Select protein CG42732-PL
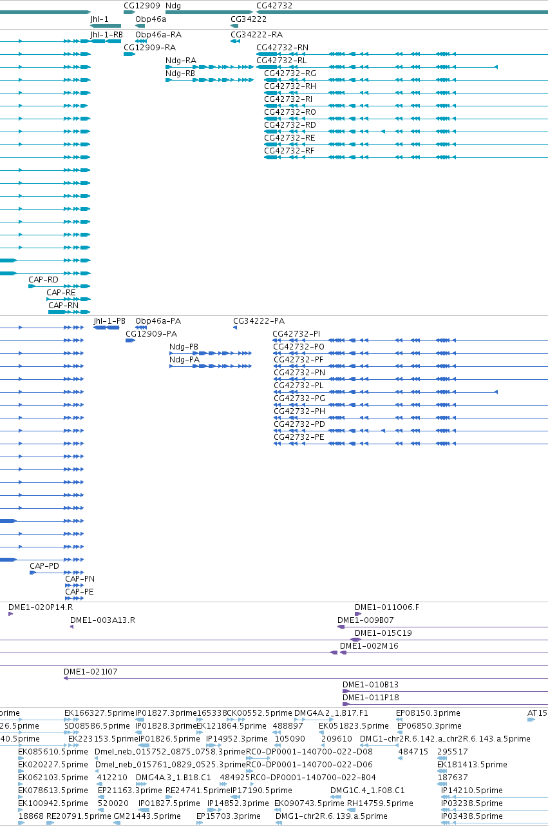The height and width of the screenshot is (826, 548). [299, 386]
